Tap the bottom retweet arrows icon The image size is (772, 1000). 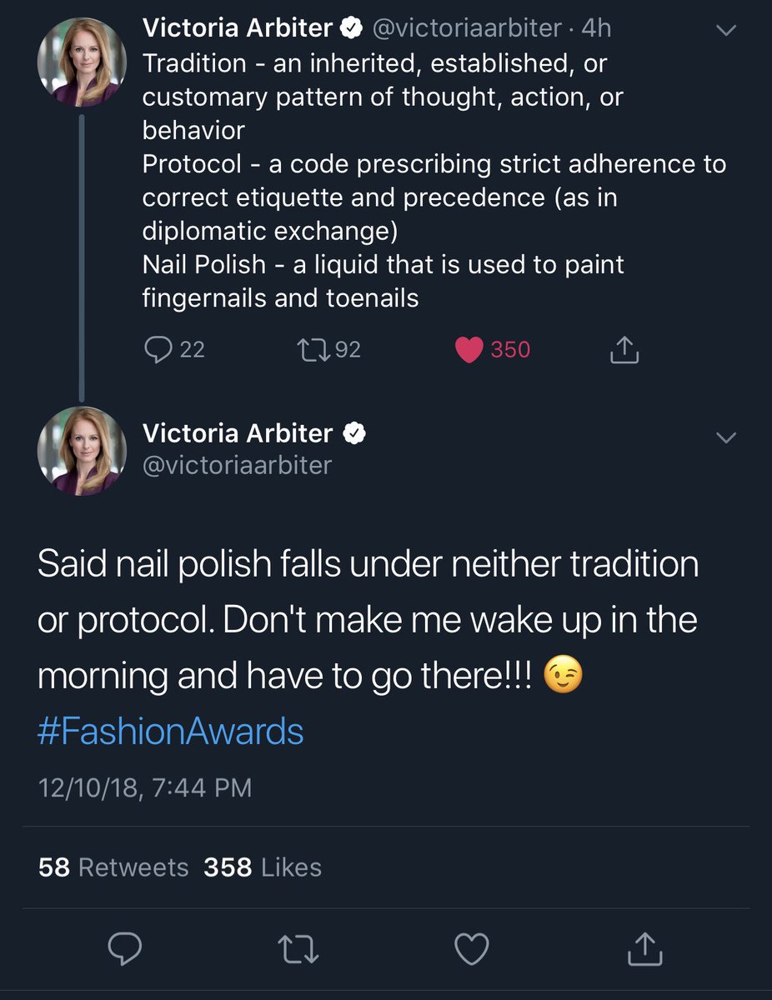[298, 949]
